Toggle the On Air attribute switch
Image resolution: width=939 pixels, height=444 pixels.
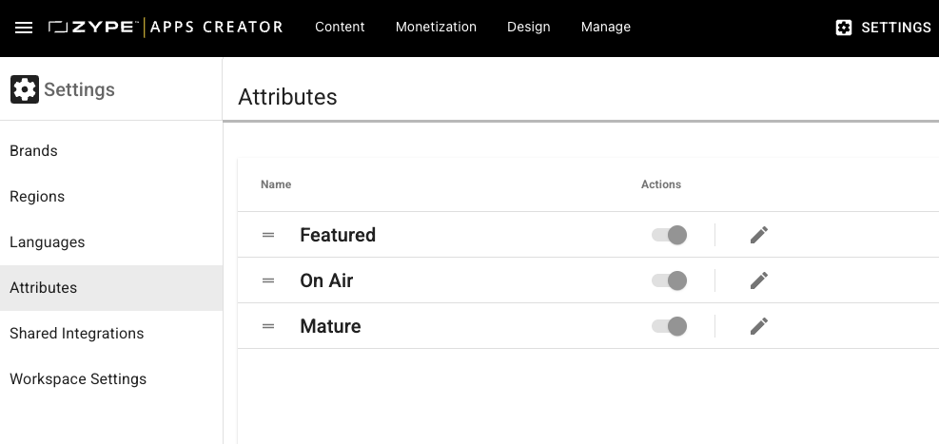pos(669,280)
